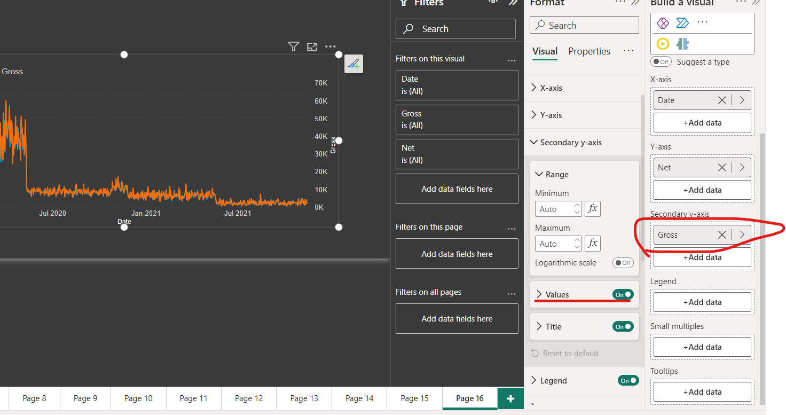Click '+Add data' under Tooltips

(x=702, y=391)
